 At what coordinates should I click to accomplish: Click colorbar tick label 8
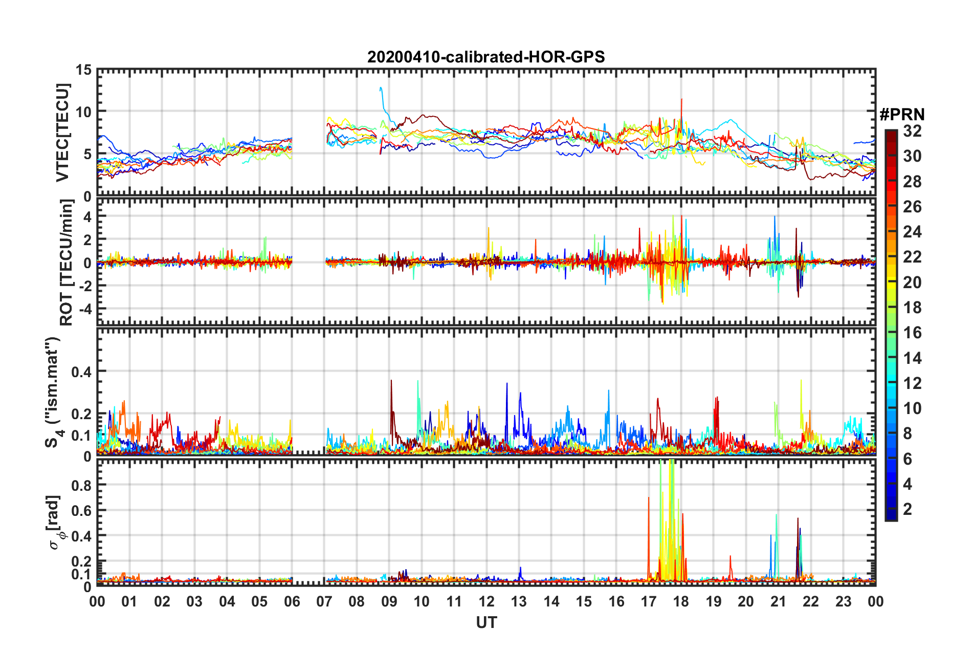(908, 433)
